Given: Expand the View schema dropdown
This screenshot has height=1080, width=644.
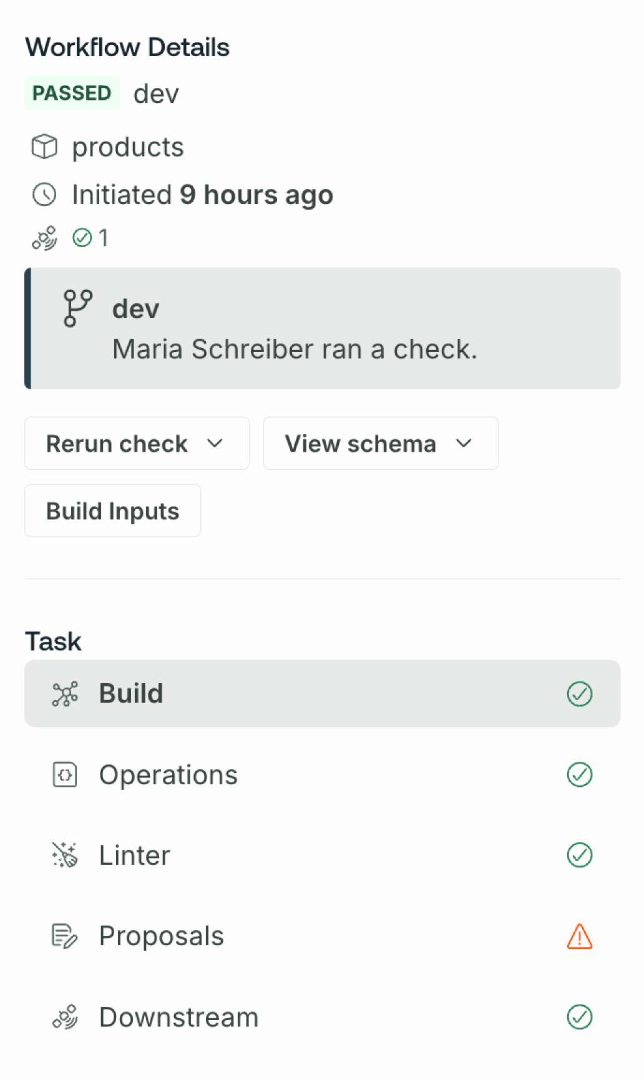Looking at the screenshot, I should click(381, 444).
